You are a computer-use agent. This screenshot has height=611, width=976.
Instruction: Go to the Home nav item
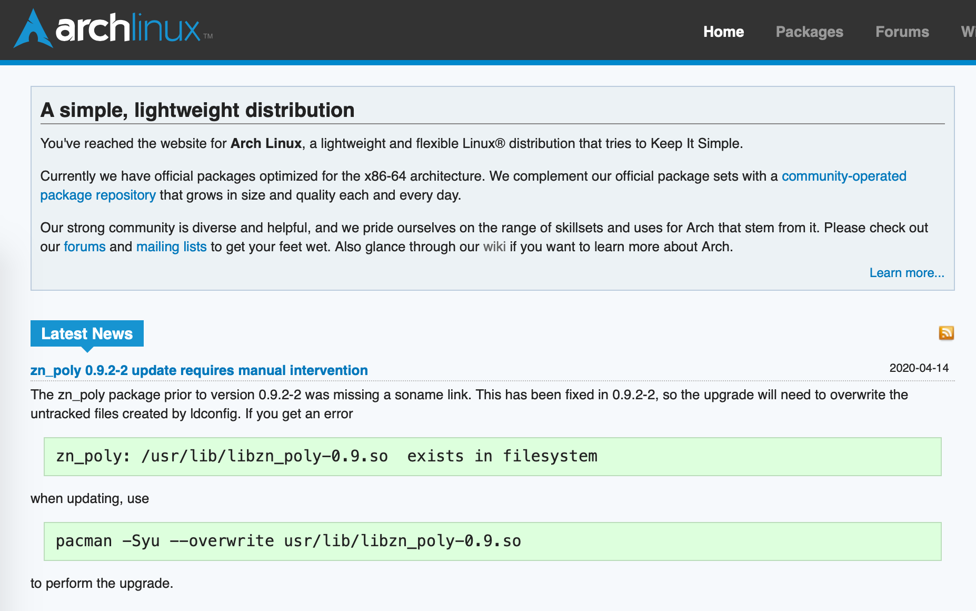click(723, 32)
